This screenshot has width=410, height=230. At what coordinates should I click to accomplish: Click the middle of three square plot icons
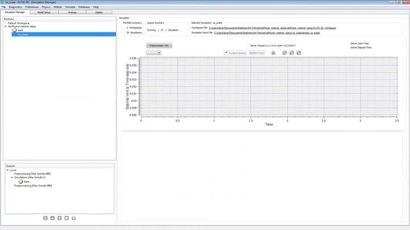click(x=291, y=52)
